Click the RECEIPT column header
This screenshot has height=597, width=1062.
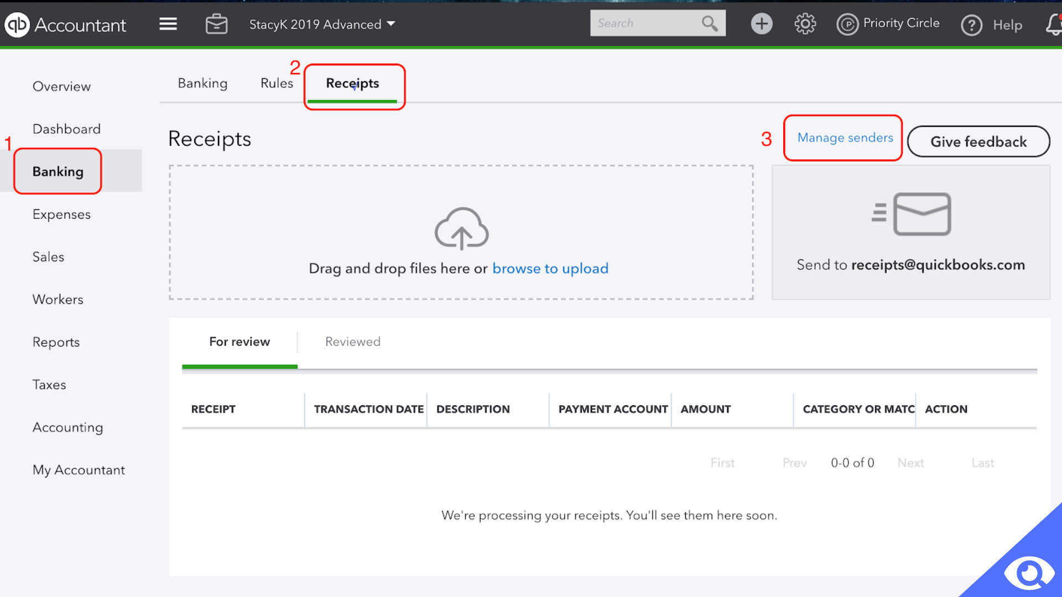click(214, 409)
